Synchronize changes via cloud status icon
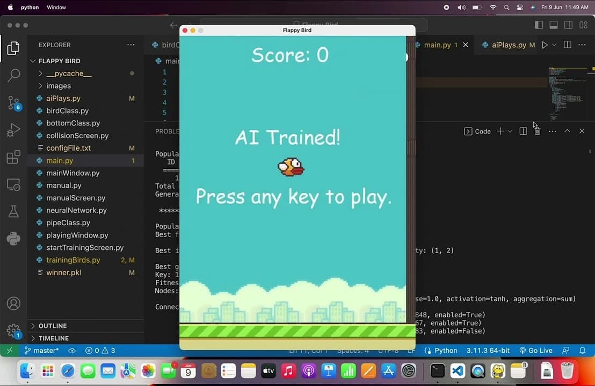Image resolution: width=595 pixels, height=386 pixels. 72,351
